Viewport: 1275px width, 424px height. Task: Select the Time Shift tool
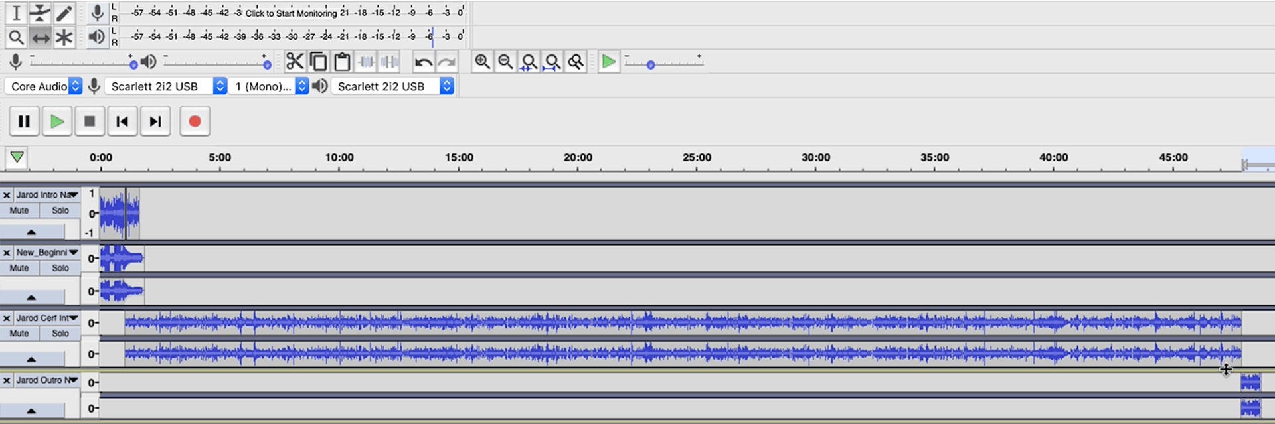pyautogui.click(x=41, y=38)
